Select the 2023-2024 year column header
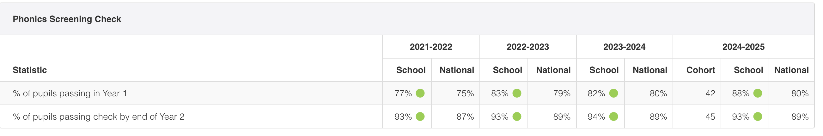The height and width of the screenshot is (136, 823). 624,47
